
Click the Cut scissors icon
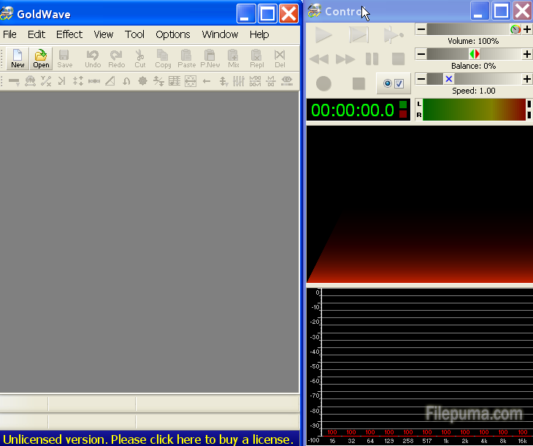[139, 58]
